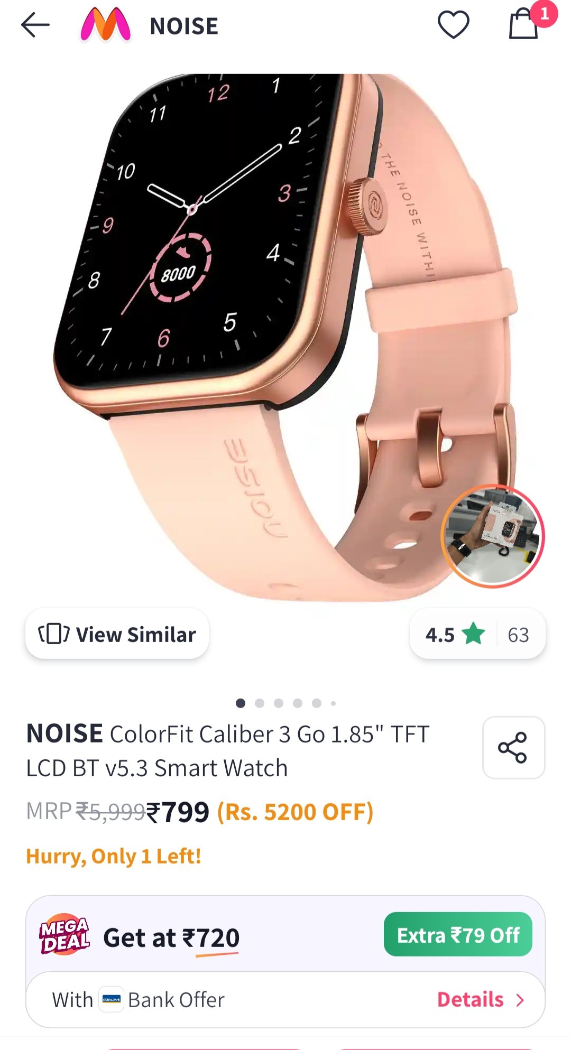Select the second image carousel dot
Viewport: 571px width, 1050px height.
point(260,703)
